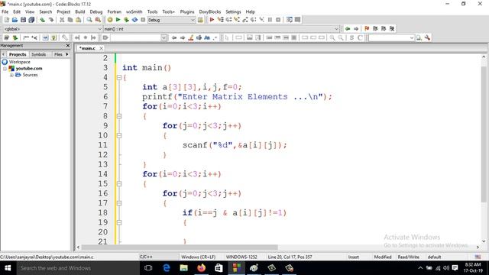
Task: Select the Workspace tree item
Action: pos(19,62)
